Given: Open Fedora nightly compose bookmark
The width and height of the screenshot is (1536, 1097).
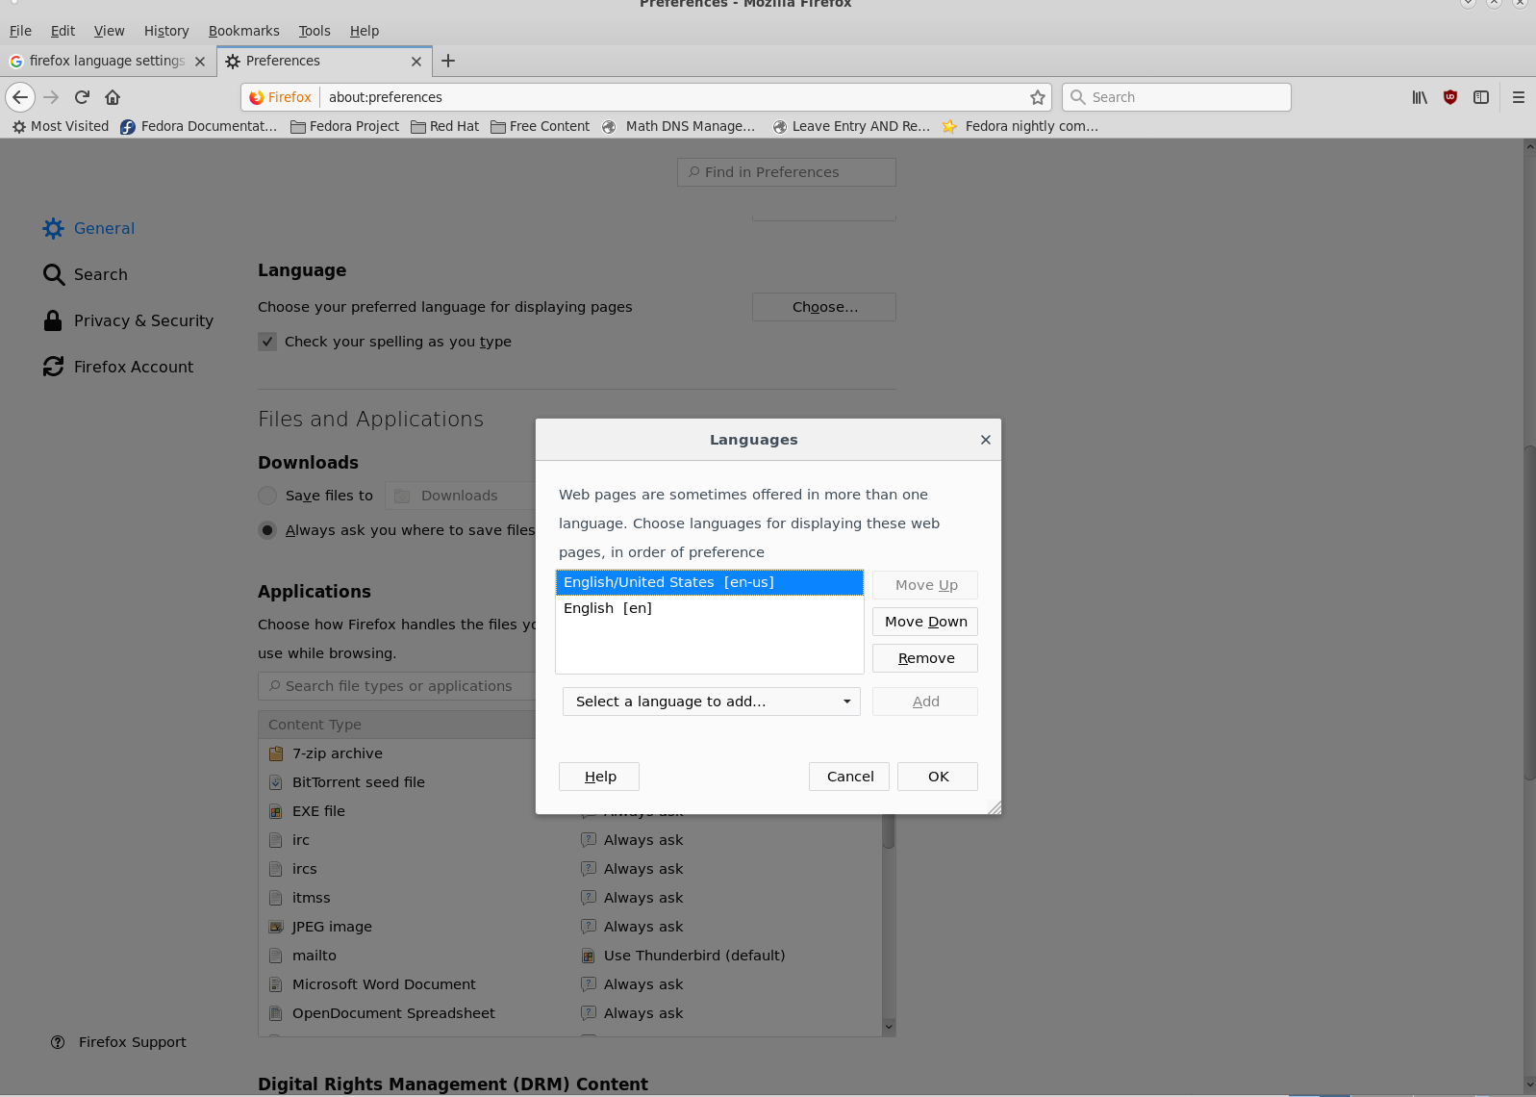Looking at the screenshot, I should [x=1020, y=126].
